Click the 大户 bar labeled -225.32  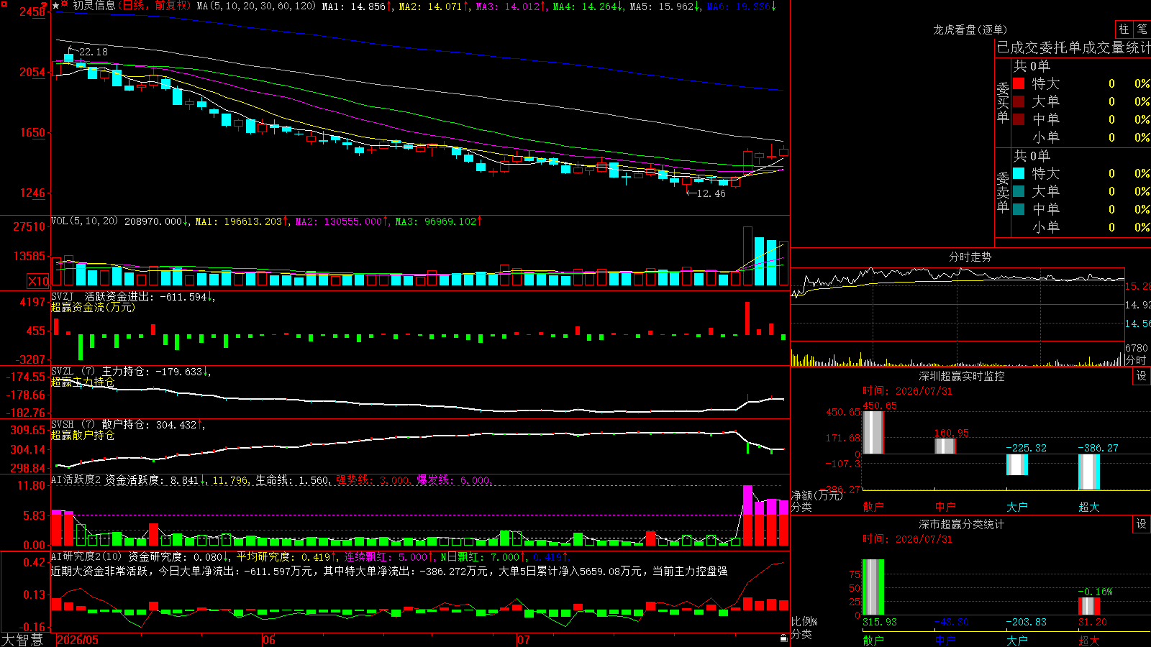pyautogui.click(x=1016, y=464)
